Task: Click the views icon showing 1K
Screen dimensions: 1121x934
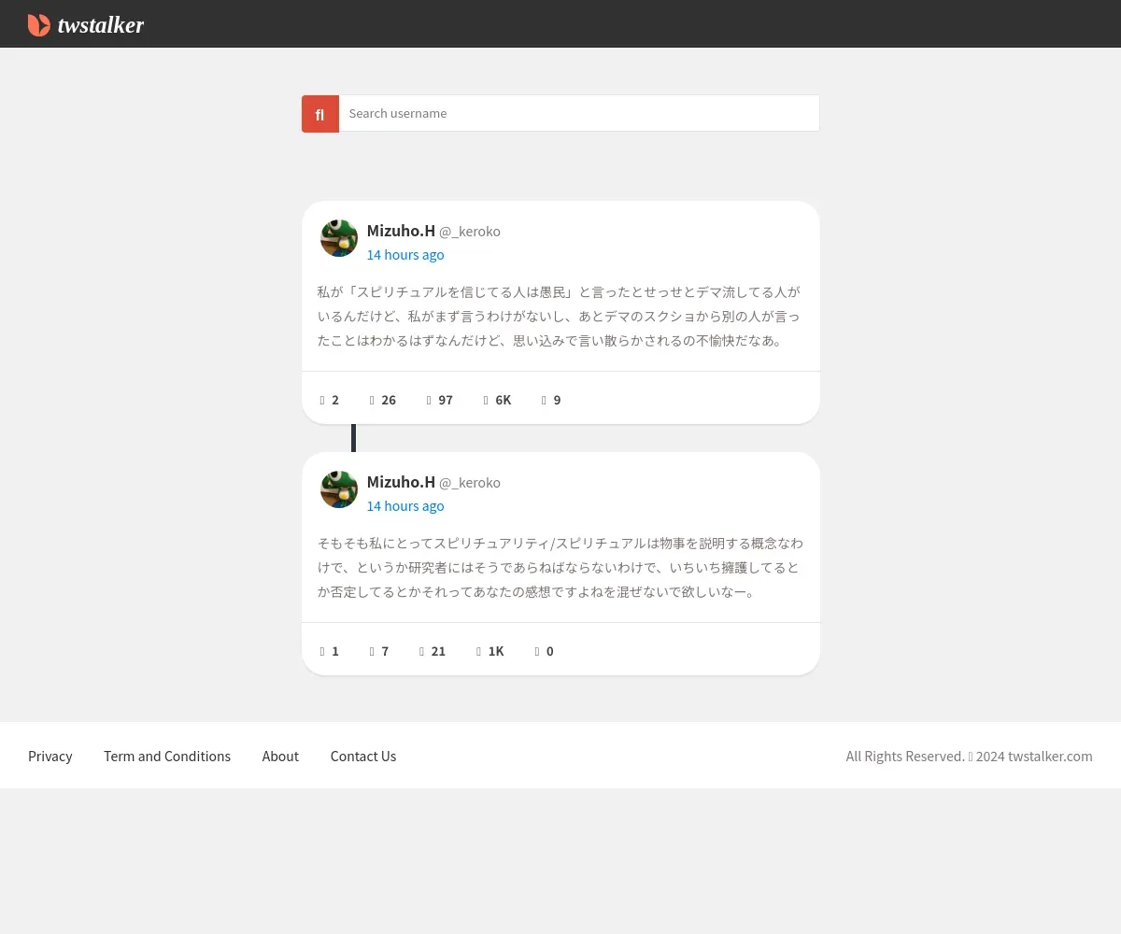Action: click(479, 651)
